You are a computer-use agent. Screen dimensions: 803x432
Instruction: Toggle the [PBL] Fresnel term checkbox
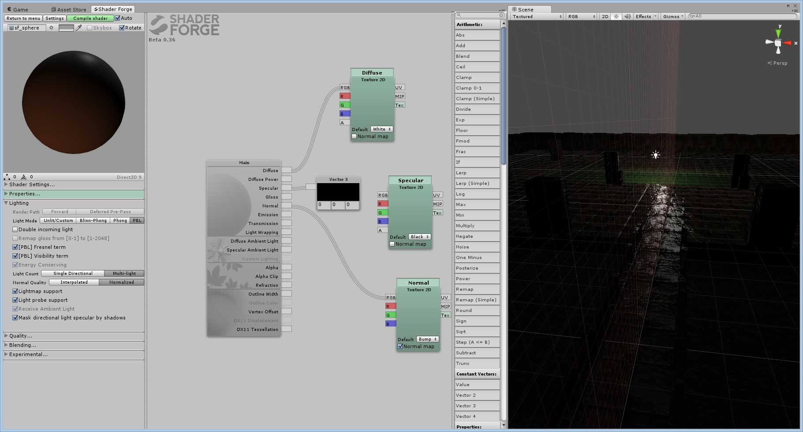(x=15, y=247)
